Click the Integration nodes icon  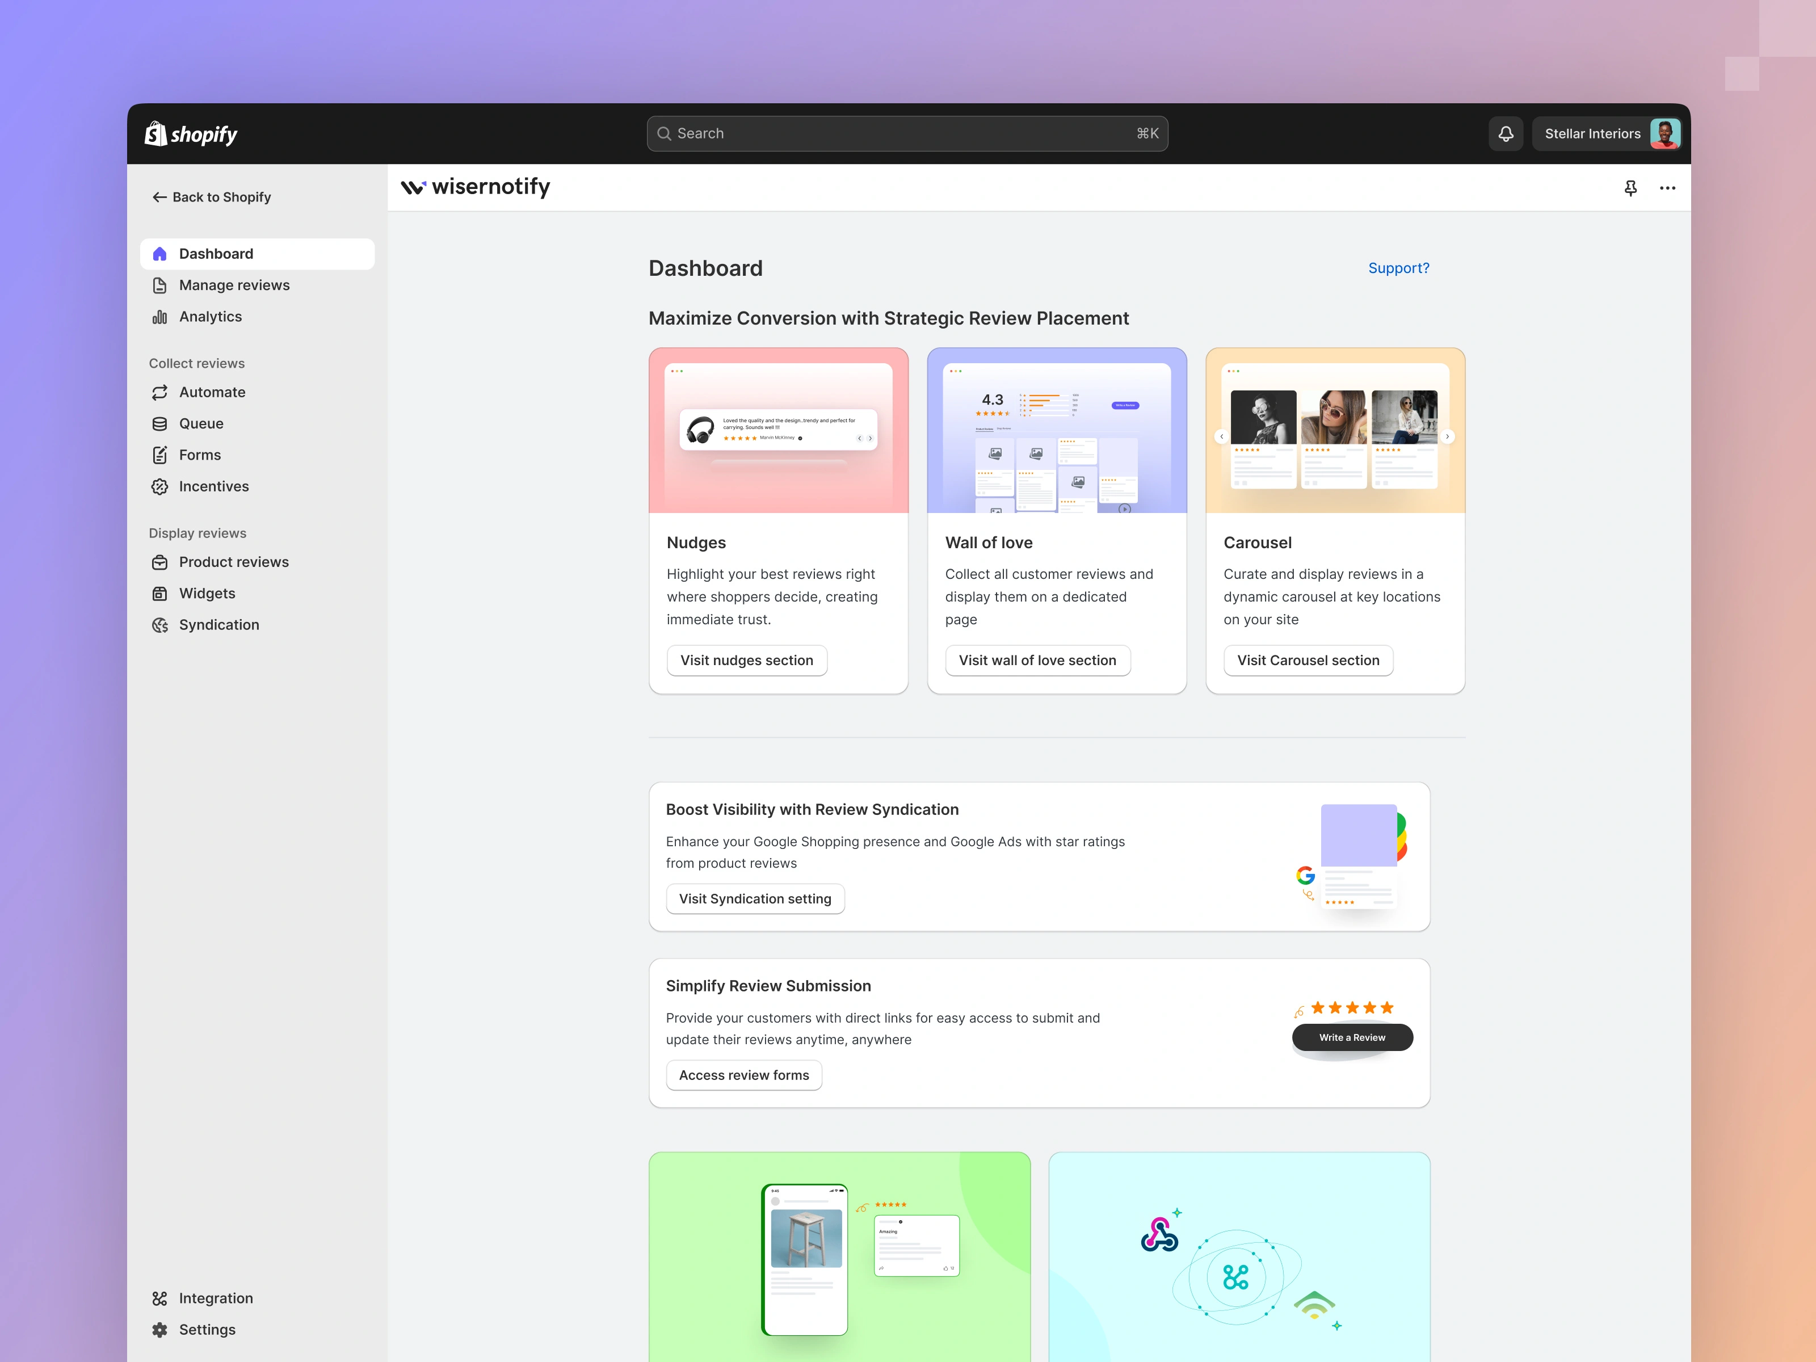(x=160, y=1298)
